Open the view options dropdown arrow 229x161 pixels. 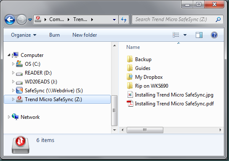pyautogui.click(x=185, y=35)
